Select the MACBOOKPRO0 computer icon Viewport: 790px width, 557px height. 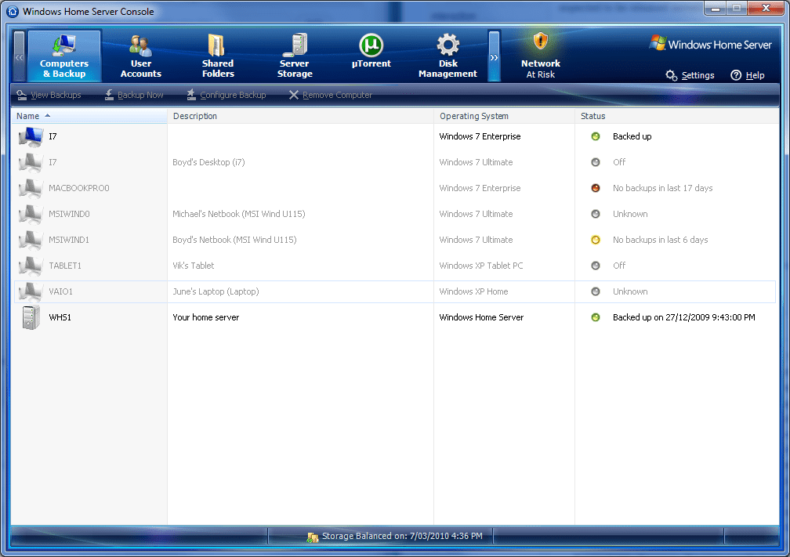click(31, 188)
